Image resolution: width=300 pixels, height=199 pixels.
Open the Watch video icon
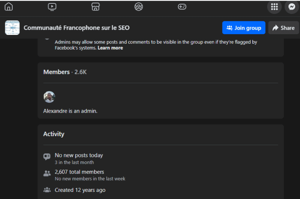coord(52,7)
